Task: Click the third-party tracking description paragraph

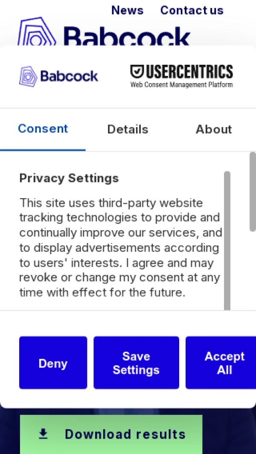Action: 120,247
